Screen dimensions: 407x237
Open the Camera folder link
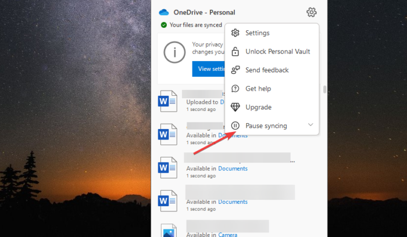click(x=228, y=234)
